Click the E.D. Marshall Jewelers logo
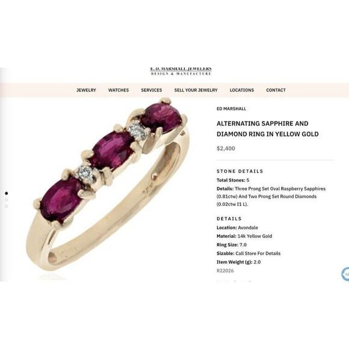Viewport: 349px width, 349px height. click(x=181, y=71)
